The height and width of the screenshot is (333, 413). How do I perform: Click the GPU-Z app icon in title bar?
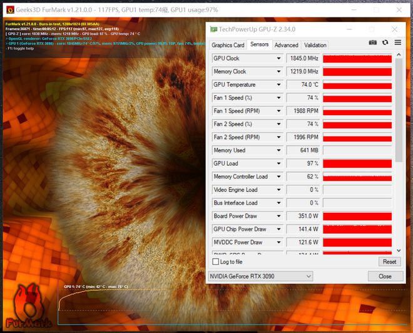click(x=213, y=29)
